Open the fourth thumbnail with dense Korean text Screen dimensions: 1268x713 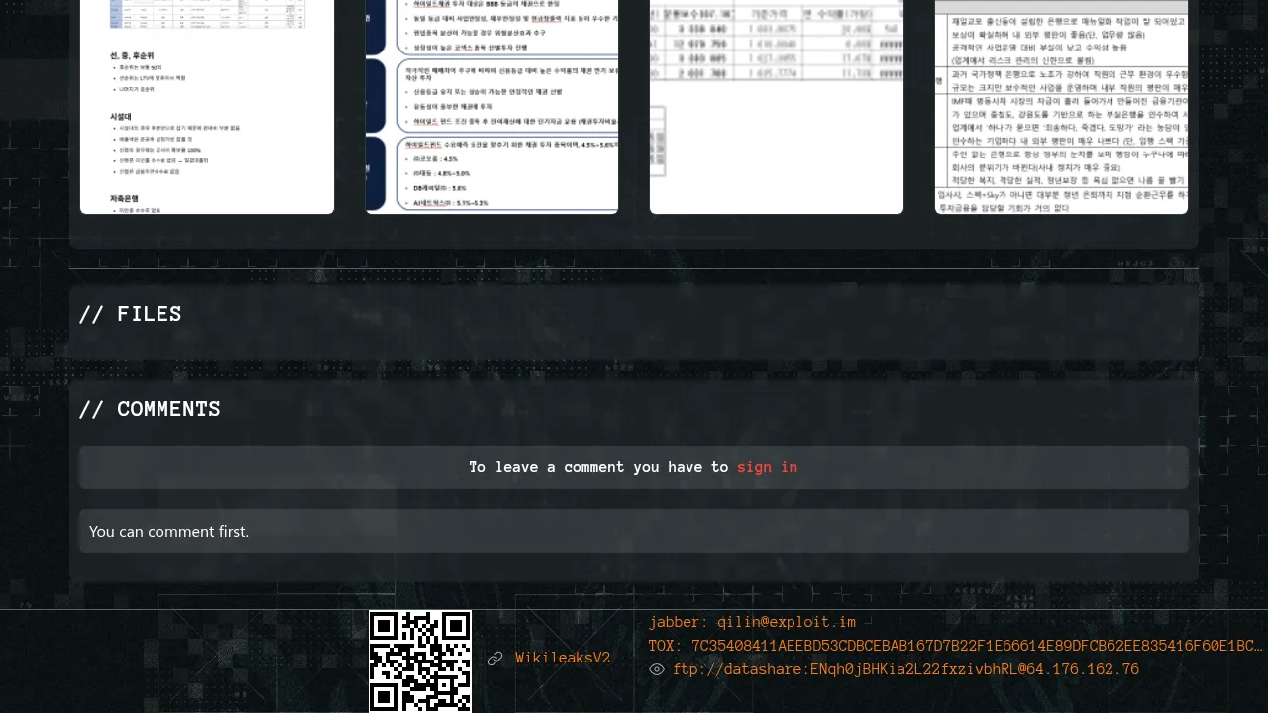pos(1061,106)
